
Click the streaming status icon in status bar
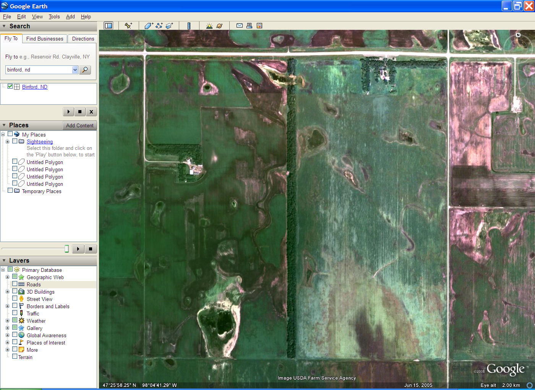(529, 385)
